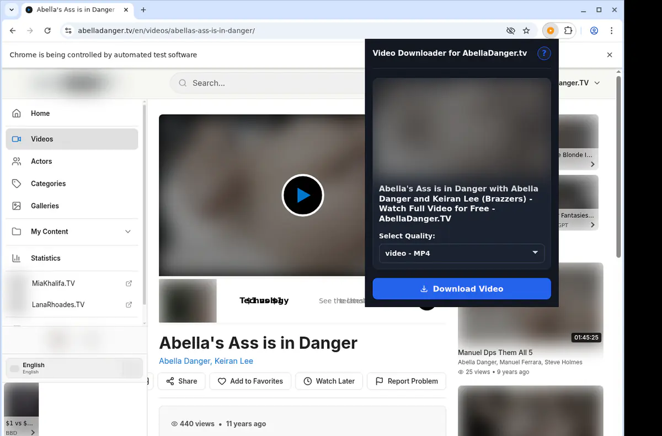This screenshot has width=662, height=436.
Task: Select Videos in the sidebar
Action: (72, 139)
